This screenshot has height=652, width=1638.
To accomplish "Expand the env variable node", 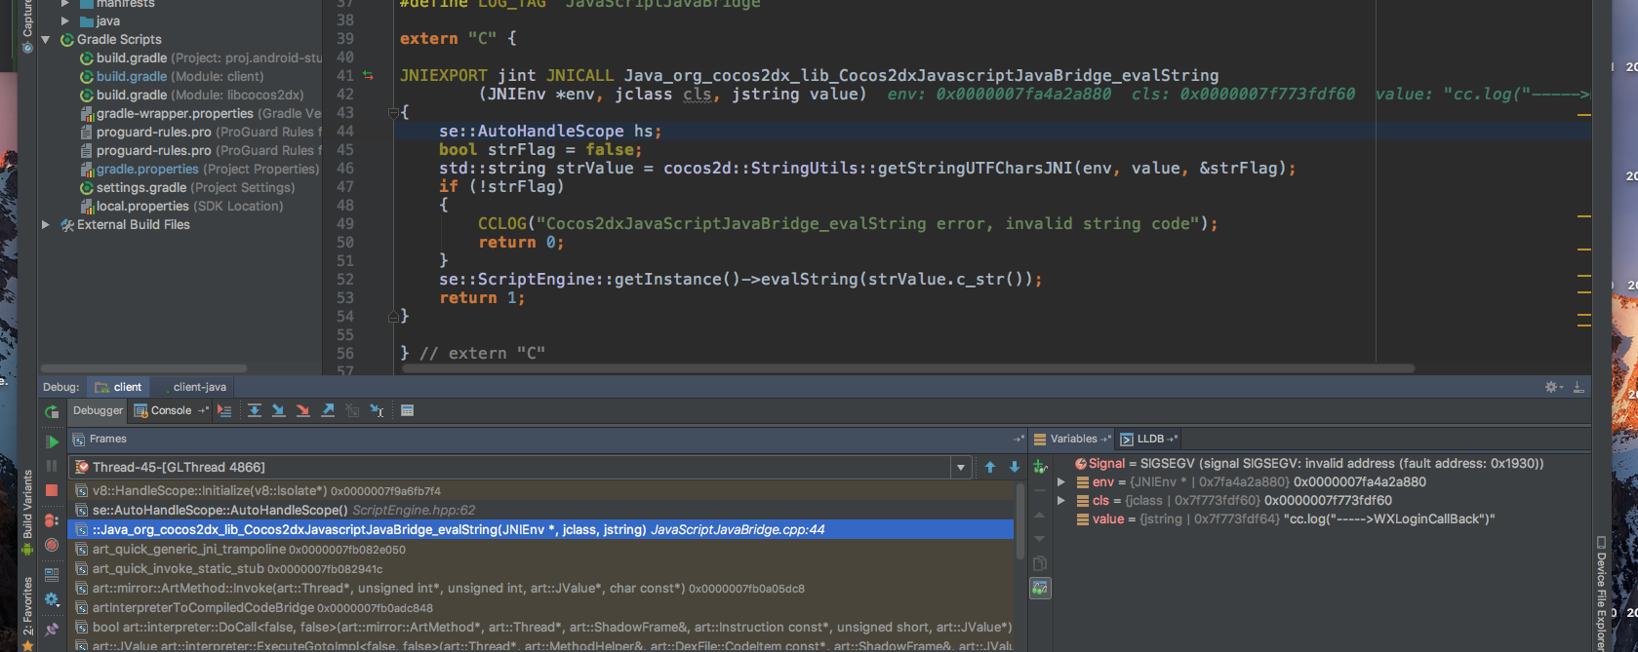I will pyautogui.click(x=1061, y=481).
